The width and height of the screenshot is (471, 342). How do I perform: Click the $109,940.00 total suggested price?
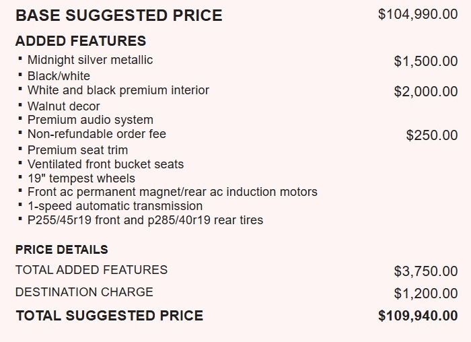point(418,316)
